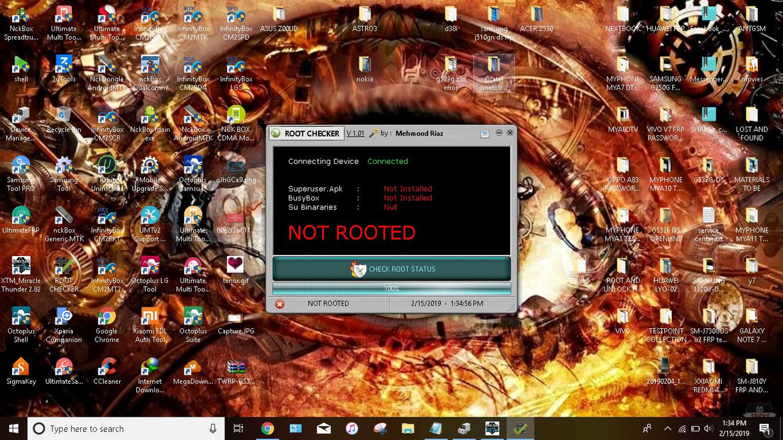Open the HUAWEI LYO-02 folder
Image resolution: width=783 pixels, height=440 pixels.
click(666, 275)
